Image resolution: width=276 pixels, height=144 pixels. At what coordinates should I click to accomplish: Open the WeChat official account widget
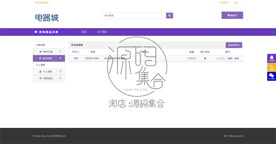coord(271,76)
